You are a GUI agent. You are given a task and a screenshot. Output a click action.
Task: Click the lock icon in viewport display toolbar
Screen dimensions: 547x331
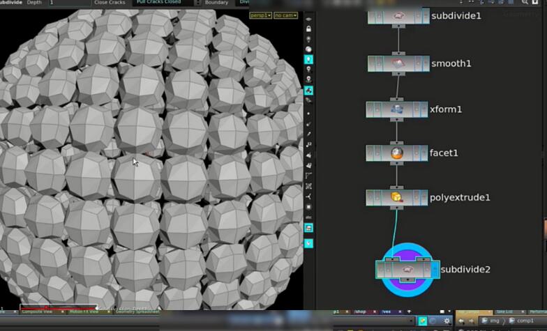coord(308,29)
